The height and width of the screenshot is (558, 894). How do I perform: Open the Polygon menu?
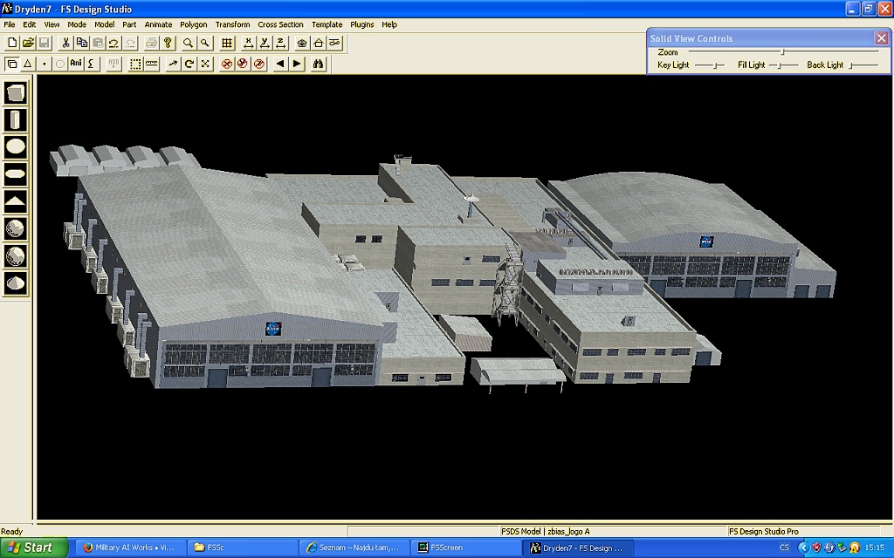(194, 24)
